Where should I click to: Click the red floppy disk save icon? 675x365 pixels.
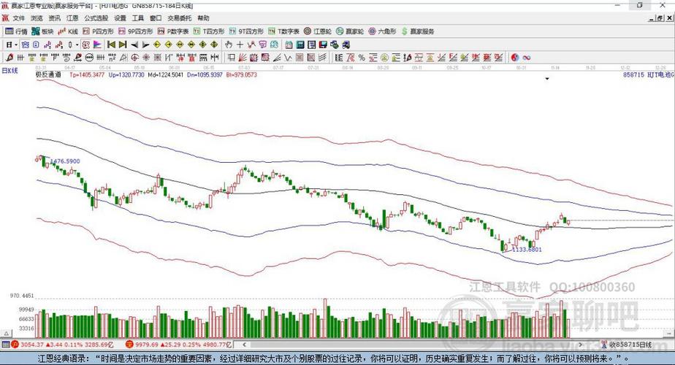tap(323, 45)
